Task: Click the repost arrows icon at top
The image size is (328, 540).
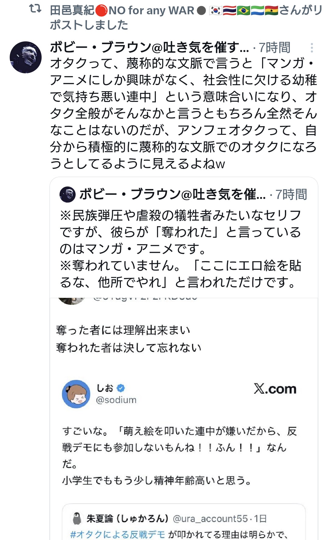Action: [35, 9]
